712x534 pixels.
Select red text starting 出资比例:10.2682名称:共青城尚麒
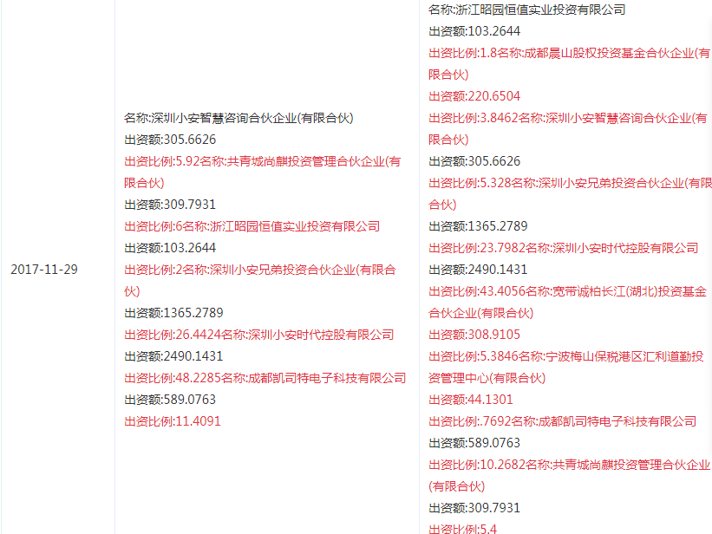(x=570, y=475)
